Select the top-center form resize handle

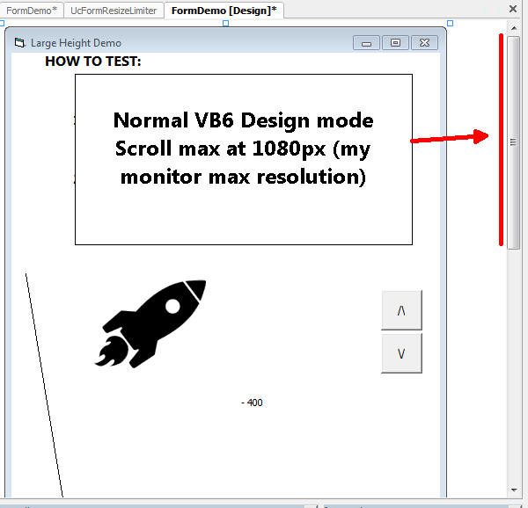pos(226,24)
